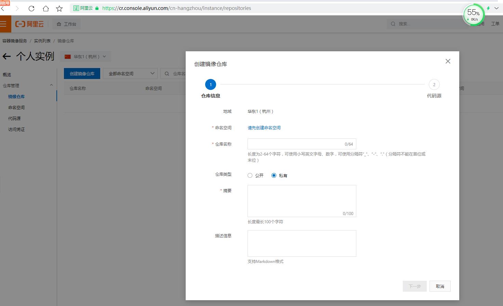This screenshot has height=306, width=503.
Task: Click the repository search magnifier icon
Action: [167, 74]
